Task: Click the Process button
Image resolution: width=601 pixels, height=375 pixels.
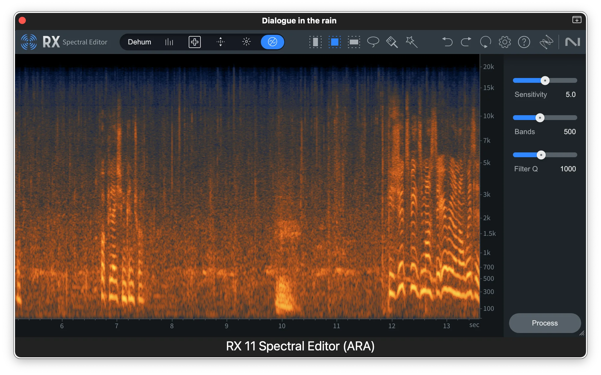Action: coord(545,323)
